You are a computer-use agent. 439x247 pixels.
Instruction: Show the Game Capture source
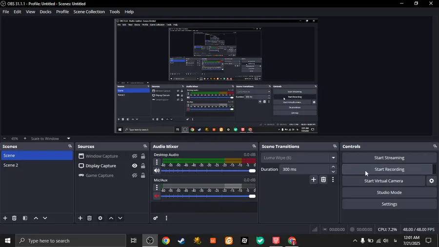pos(135,175)
